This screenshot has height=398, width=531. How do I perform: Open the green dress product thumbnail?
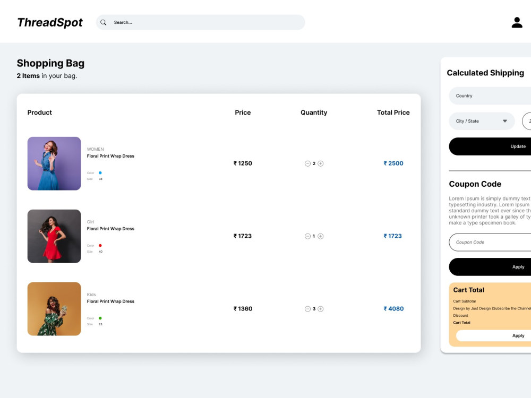[x=54, y=309]
